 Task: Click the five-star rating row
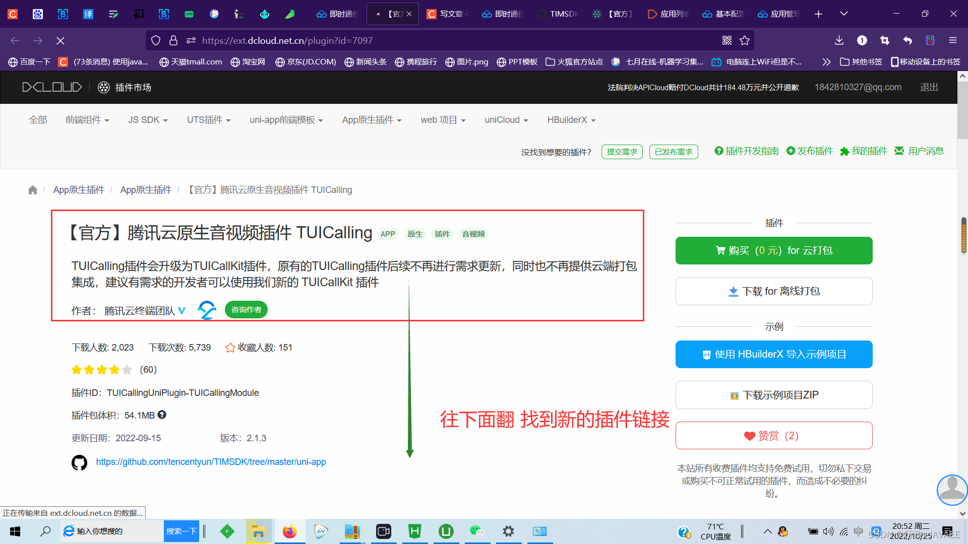coord(102,370)
